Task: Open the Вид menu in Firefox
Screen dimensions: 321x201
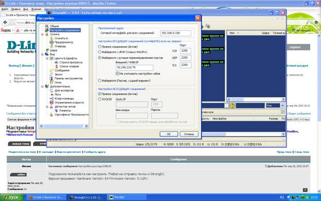Action: coord(26,9)
